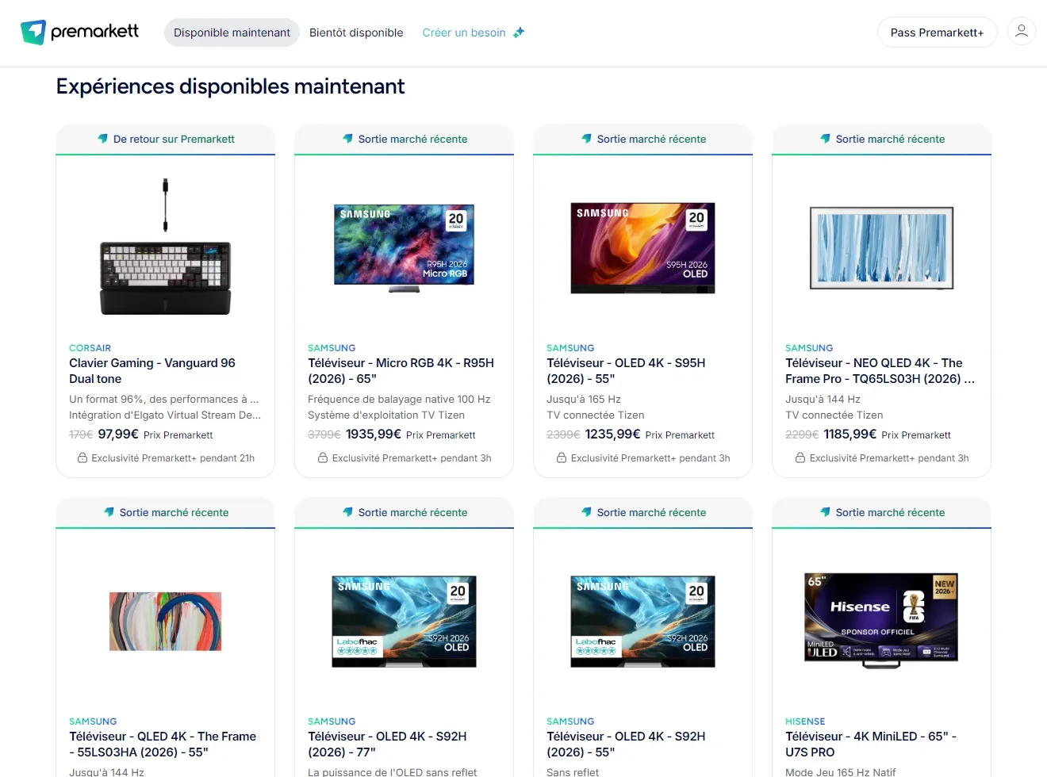Click tag icon above The Frame Pro card
This screenshot has height=777, width=1047.
point(825,139)
